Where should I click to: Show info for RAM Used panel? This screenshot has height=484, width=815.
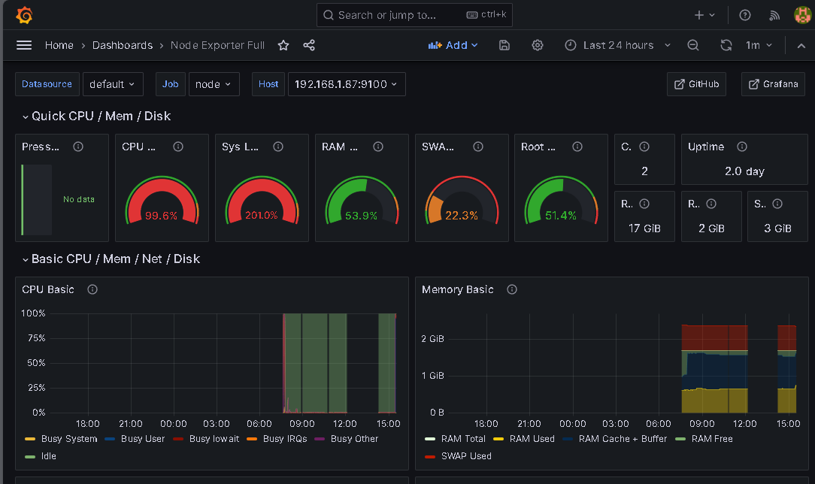[378, 147]
